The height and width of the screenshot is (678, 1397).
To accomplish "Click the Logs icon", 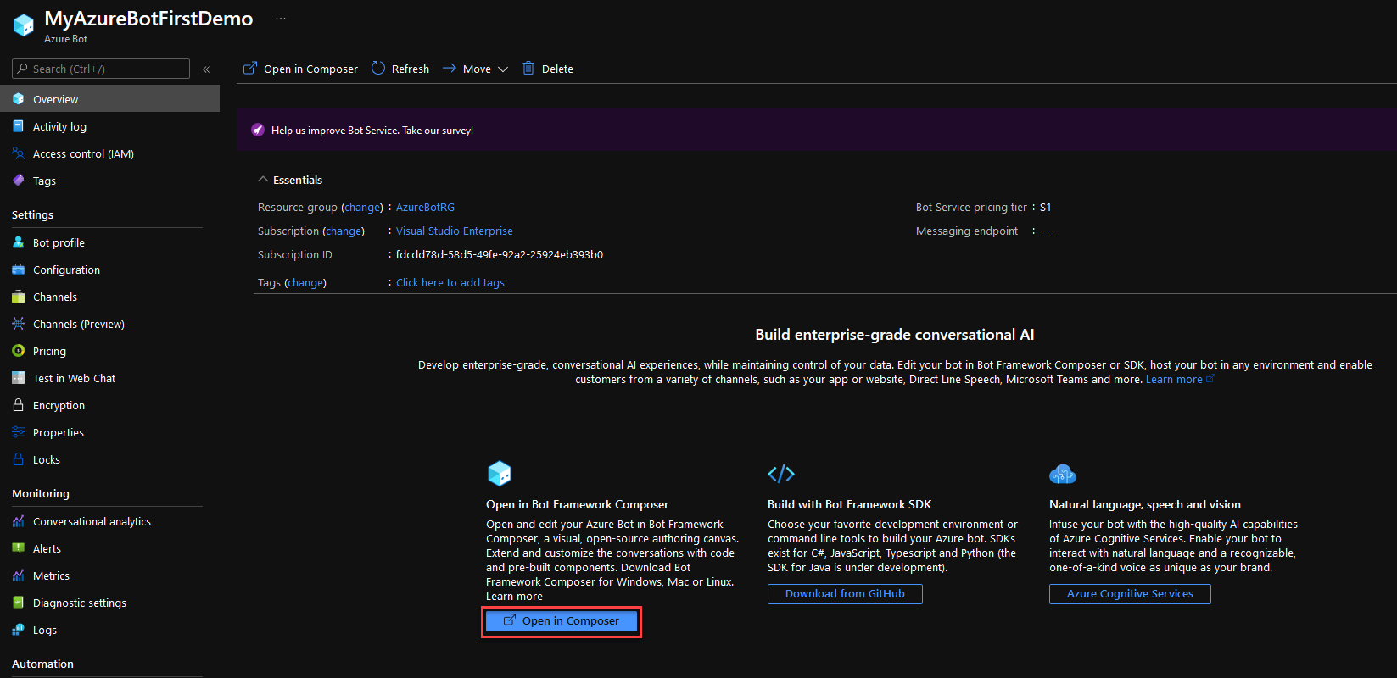I will 19,630.
